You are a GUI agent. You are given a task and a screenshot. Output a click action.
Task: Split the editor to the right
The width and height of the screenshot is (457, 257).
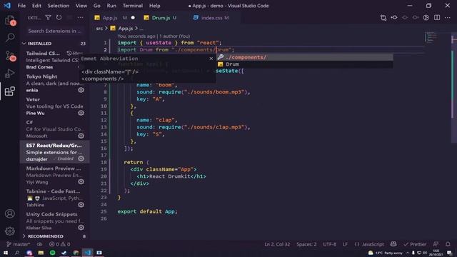437,18
